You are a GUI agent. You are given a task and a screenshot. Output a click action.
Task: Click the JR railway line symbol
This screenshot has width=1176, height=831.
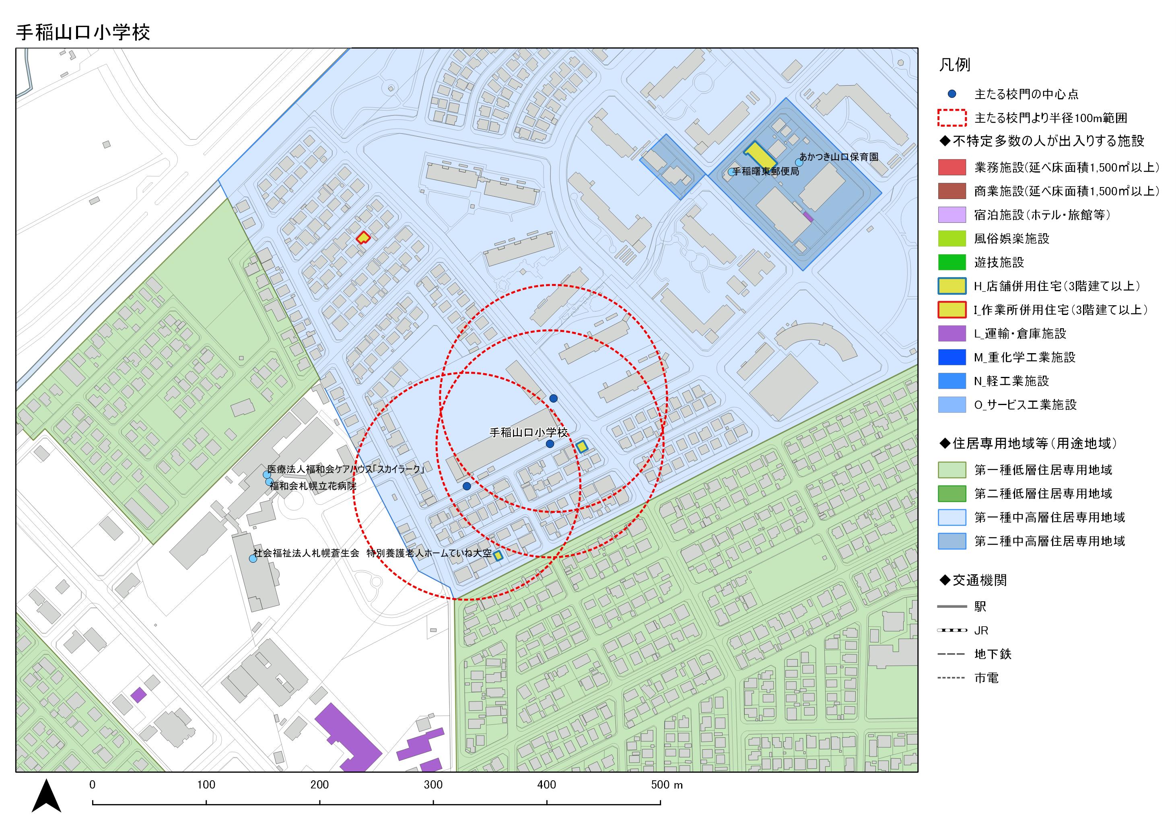952,630
